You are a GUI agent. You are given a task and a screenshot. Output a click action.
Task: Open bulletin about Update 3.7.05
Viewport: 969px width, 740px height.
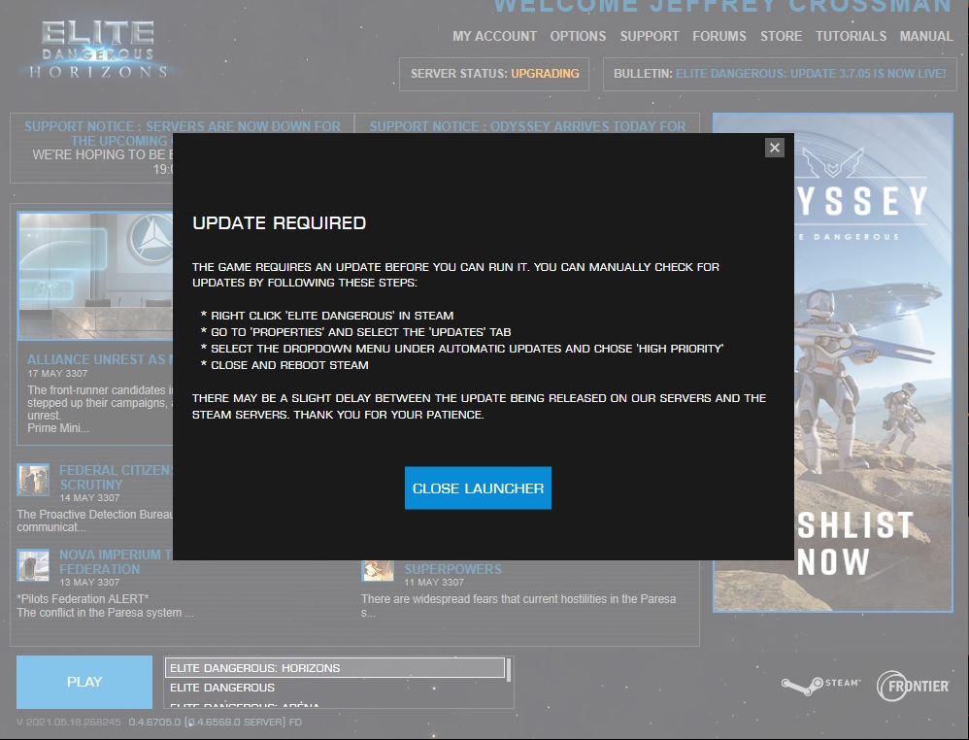coord(811,74)
